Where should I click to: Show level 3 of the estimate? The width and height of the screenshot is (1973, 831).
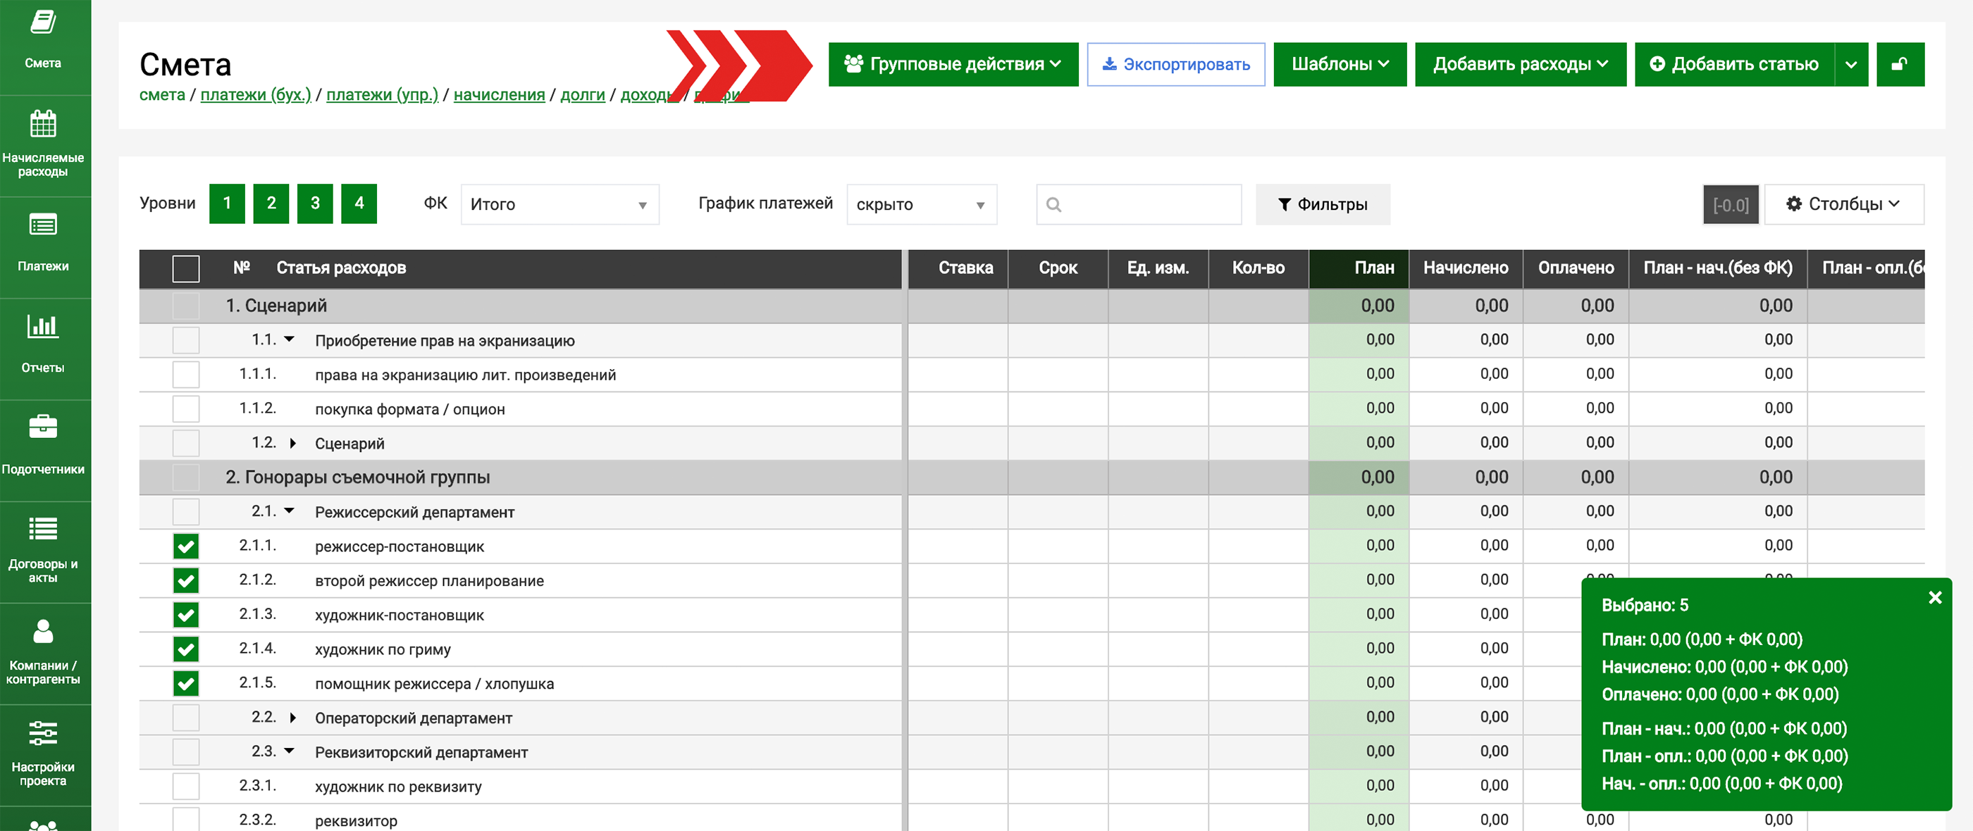pyautogui.click(x=315, y=204)
